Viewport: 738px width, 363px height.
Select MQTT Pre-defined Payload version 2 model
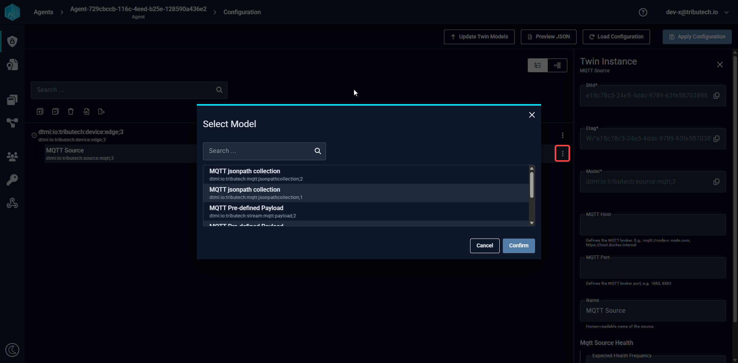(366, 211)
